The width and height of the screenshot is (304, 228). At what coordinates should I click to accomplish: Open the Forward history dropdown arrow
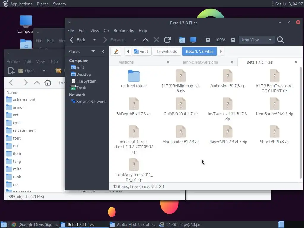[x=135, y=40]
